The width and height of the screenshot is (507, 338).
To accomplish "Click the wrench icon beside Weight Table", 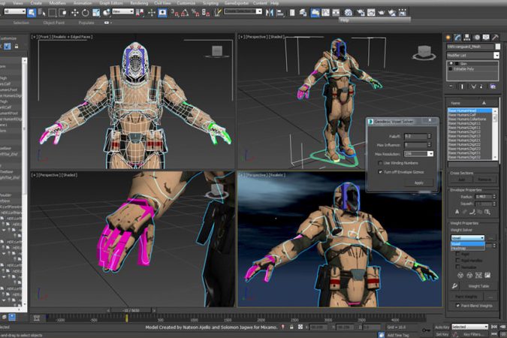I will 454,286.
